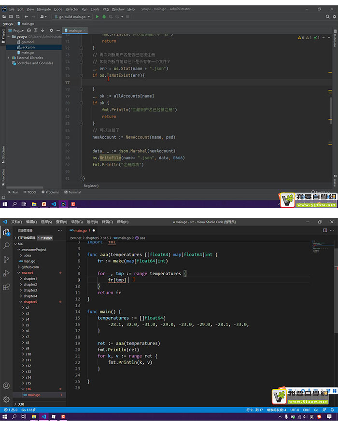
Task: Collapse the youyu root folder in GoLand
Action: point(9,37)
